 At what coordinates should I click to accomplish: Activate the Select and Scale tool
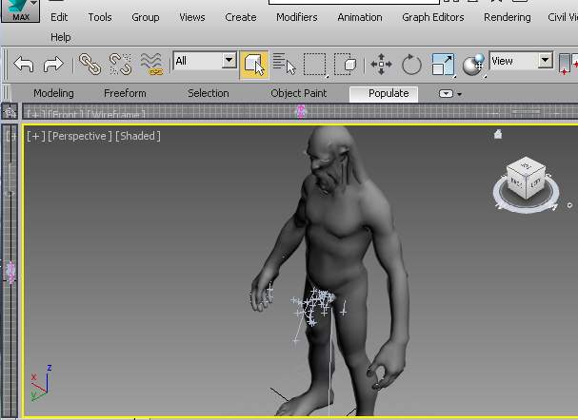point(443,65)
